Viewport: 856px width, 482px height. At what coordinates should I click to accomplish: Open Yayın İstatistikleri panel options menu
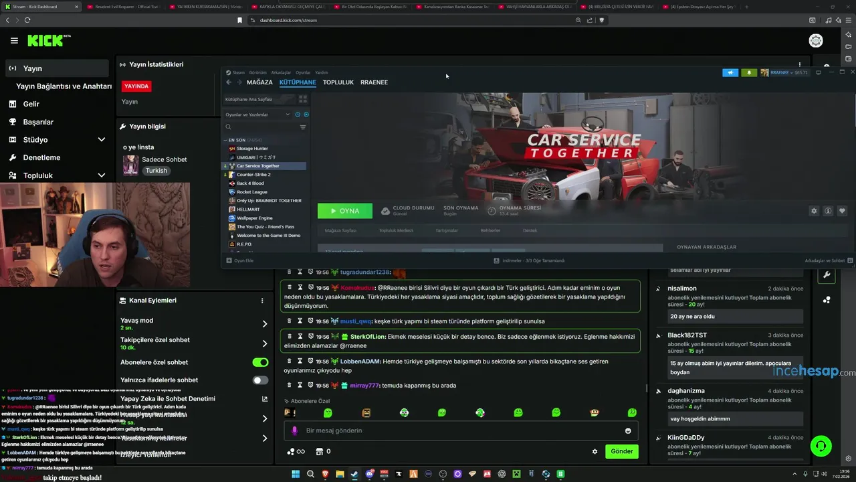point(799,64)
